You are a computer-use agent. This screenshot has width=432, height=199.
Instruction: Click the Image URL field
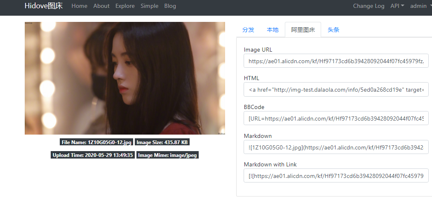pyautogui.click(x=336, y=61)
